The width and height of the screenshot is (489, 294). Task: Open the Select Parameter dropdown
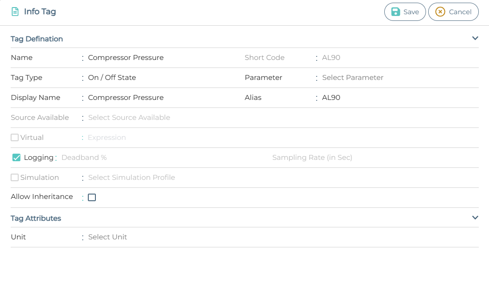(x=353, y=78)
